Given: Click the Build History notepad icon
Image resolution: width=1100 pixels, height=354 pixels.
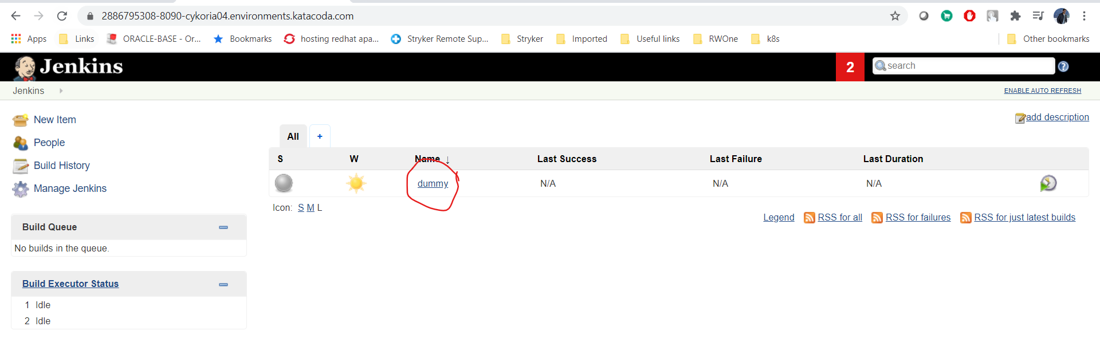Looking at the screenshot, I should 21,166.
